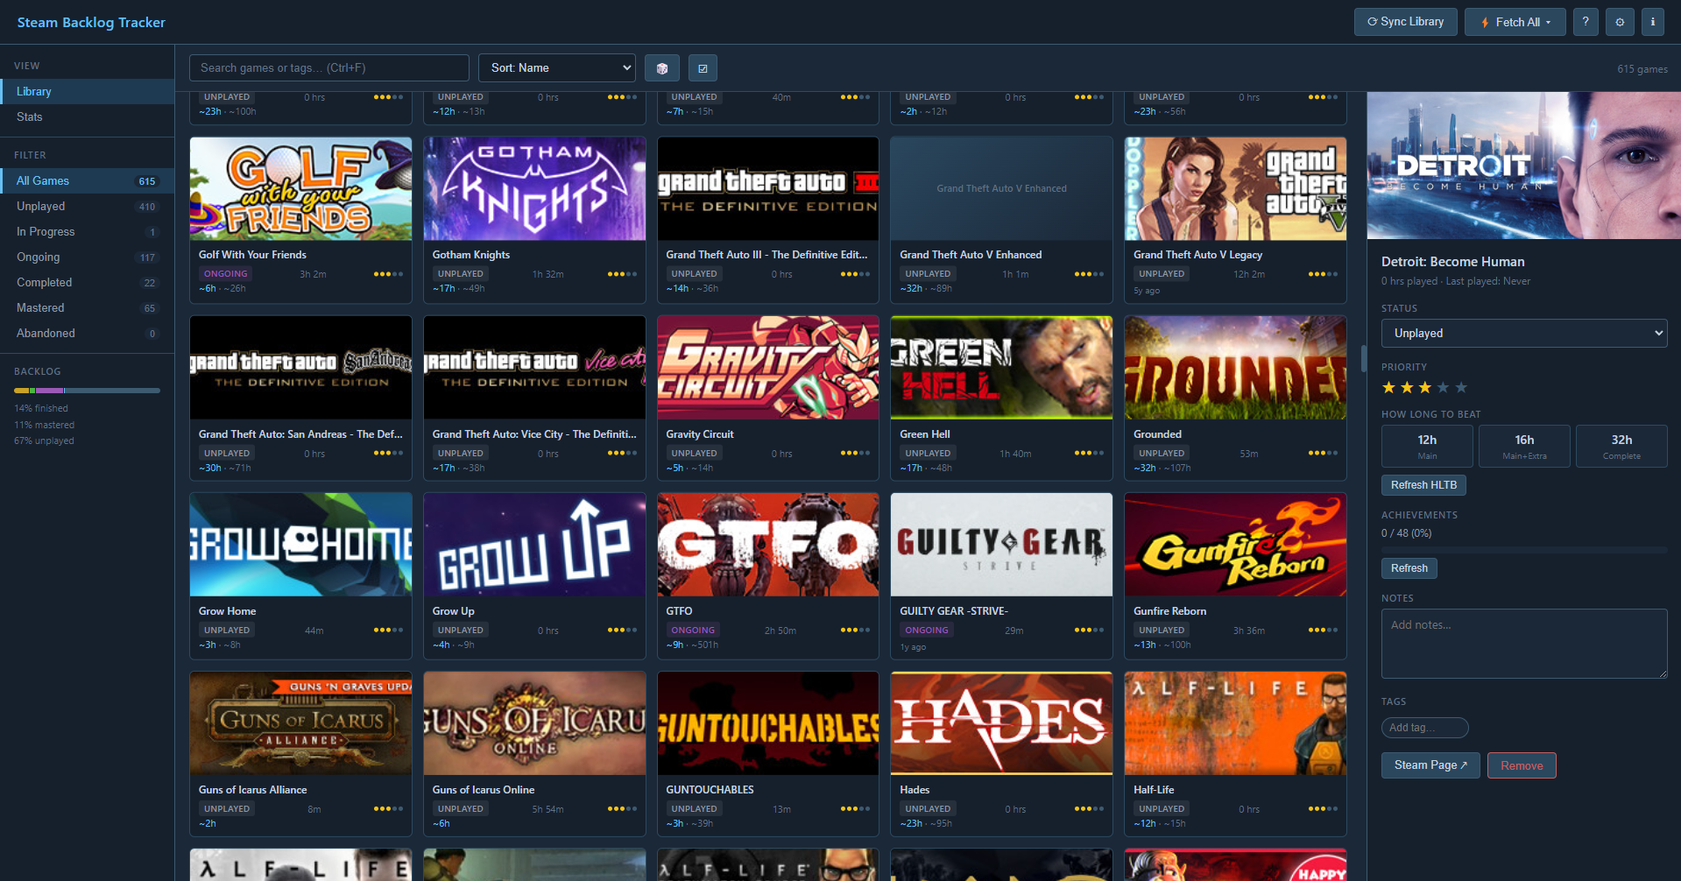Filter by Unplayed games
Viewport: 1681px width, 881px height.
(x=88, y=206)
